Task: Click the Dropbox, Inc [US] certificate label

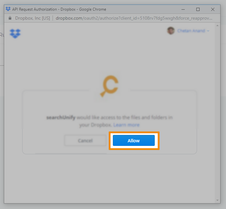Action: point(33,18)
